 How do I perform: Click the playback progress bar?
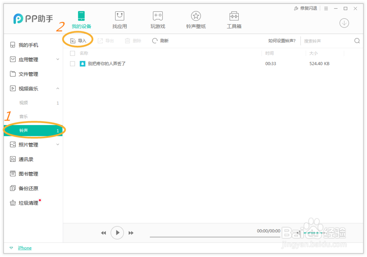[215, 237]
